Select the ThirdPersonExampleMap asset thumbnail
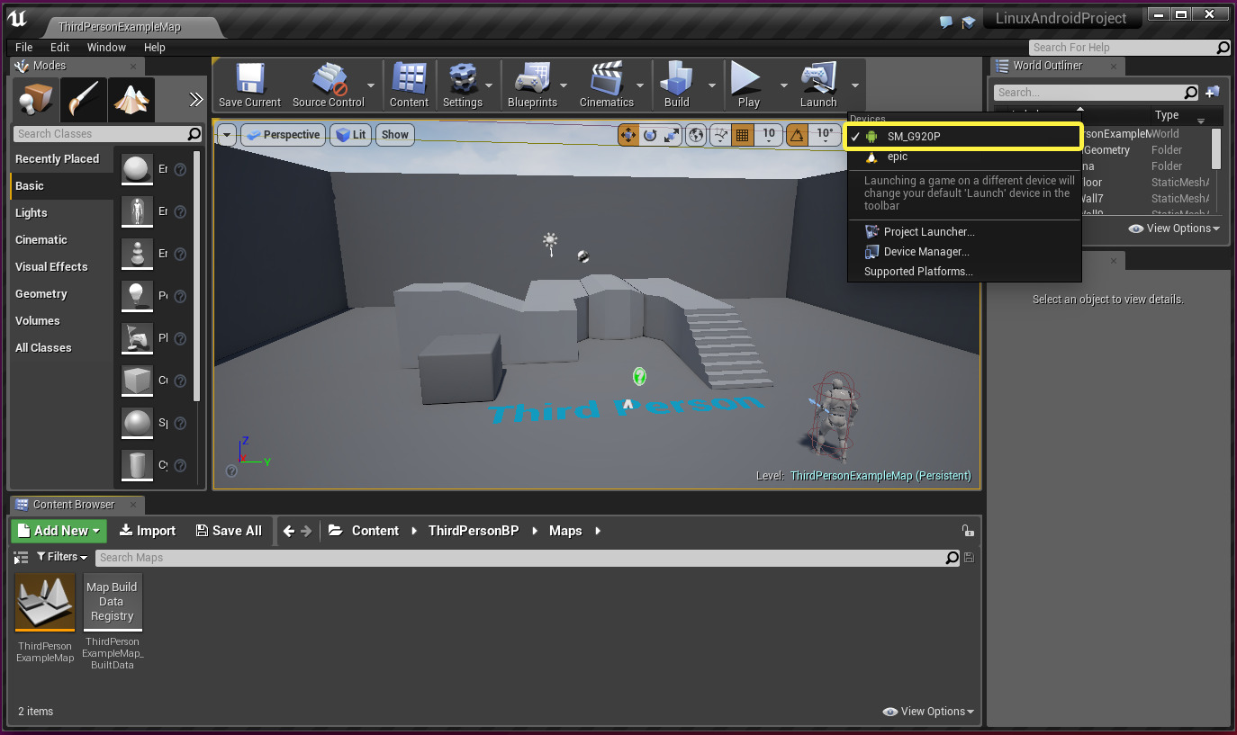 click(x=45, y=603)
